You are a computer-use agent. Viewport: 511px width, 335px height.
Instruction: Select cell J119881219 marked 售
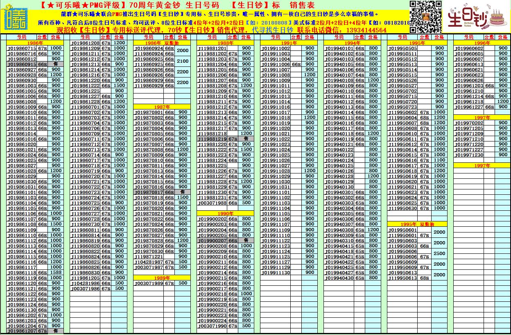coord(213,139)
